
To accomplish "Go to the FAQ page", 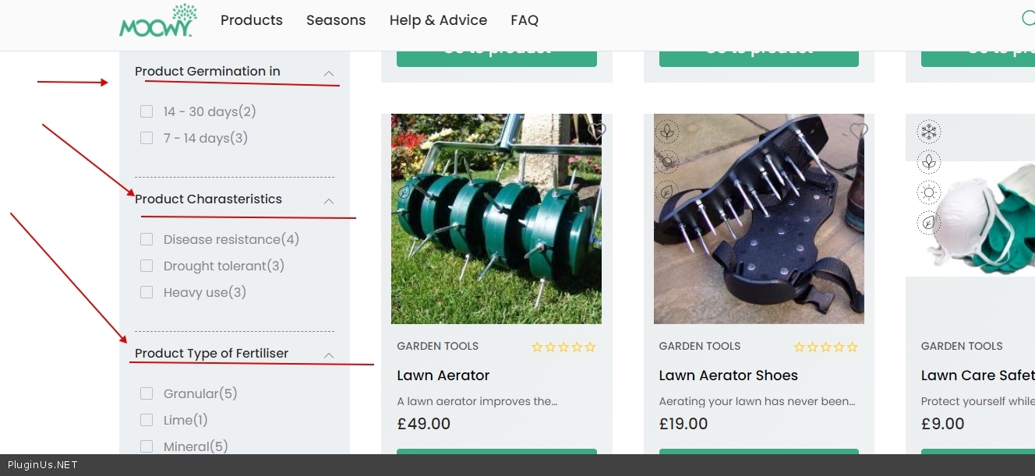I will [525, 20].
